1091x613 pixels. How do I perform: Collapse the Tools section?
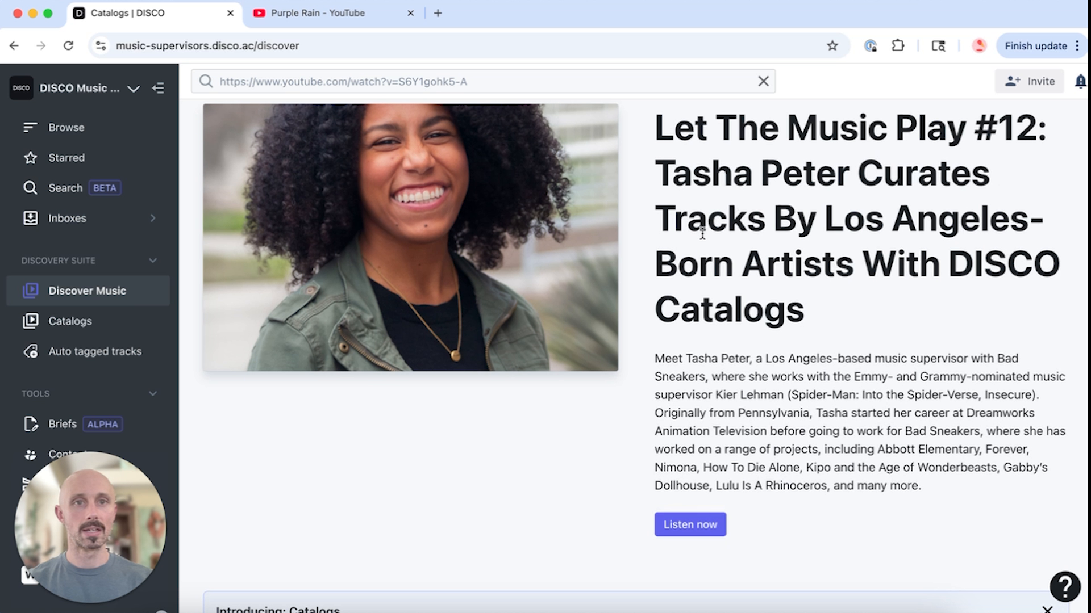[152, 393]
